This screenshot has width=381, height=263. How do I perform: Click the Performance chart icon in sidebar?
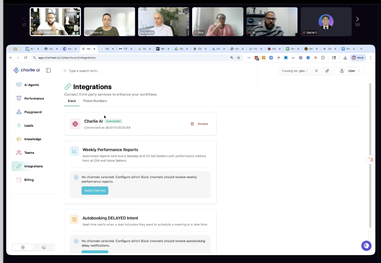[19, 98]
